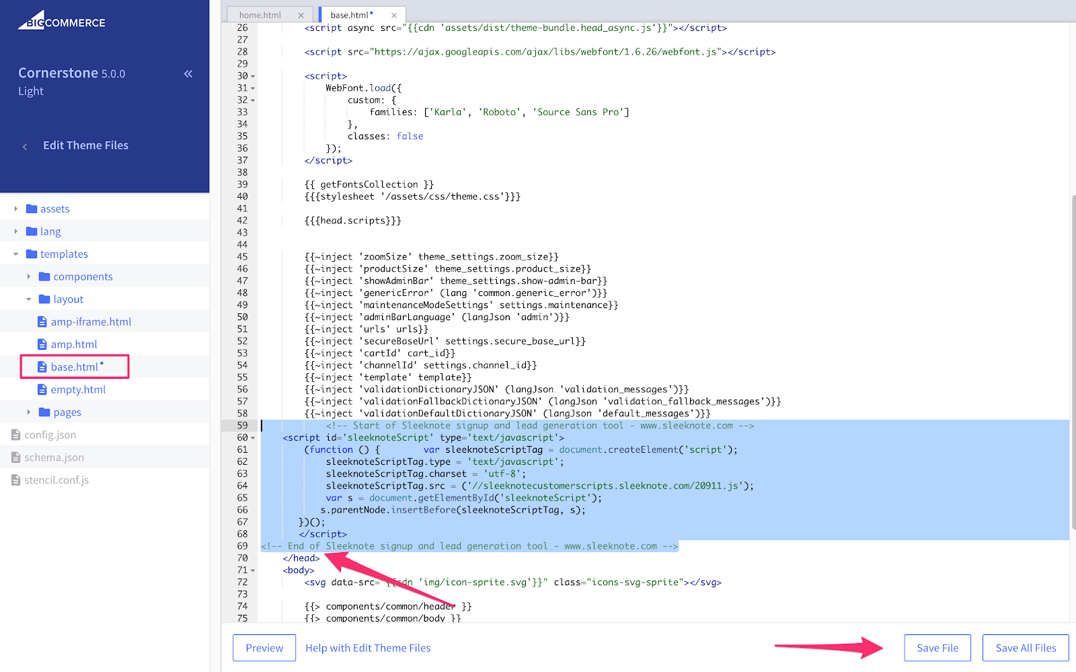Collapse the layout folder arrow

pyautogui.click(x=29, y=299)
